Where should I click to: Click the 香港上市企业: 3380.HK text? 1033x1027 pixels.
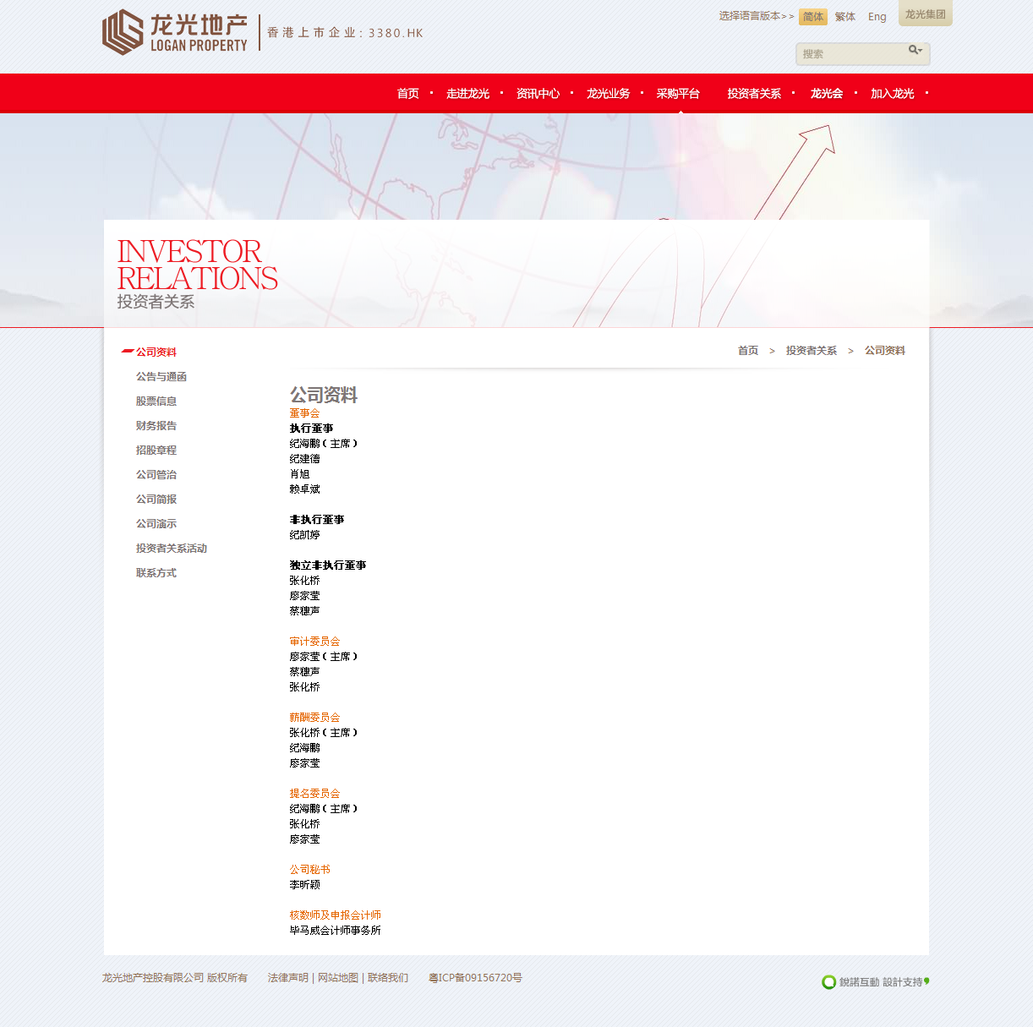pyautogui.click(x=345, y=33)
